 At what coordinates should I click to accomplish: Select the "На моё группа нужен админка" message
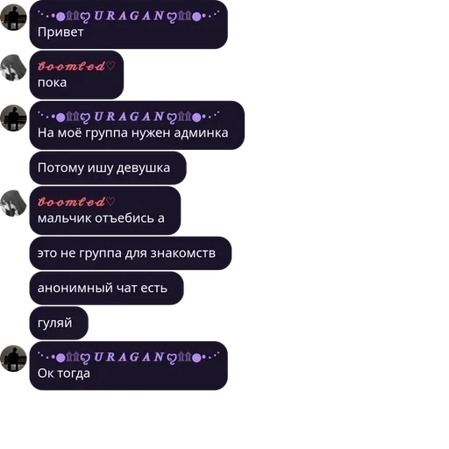tap(137, 125)
